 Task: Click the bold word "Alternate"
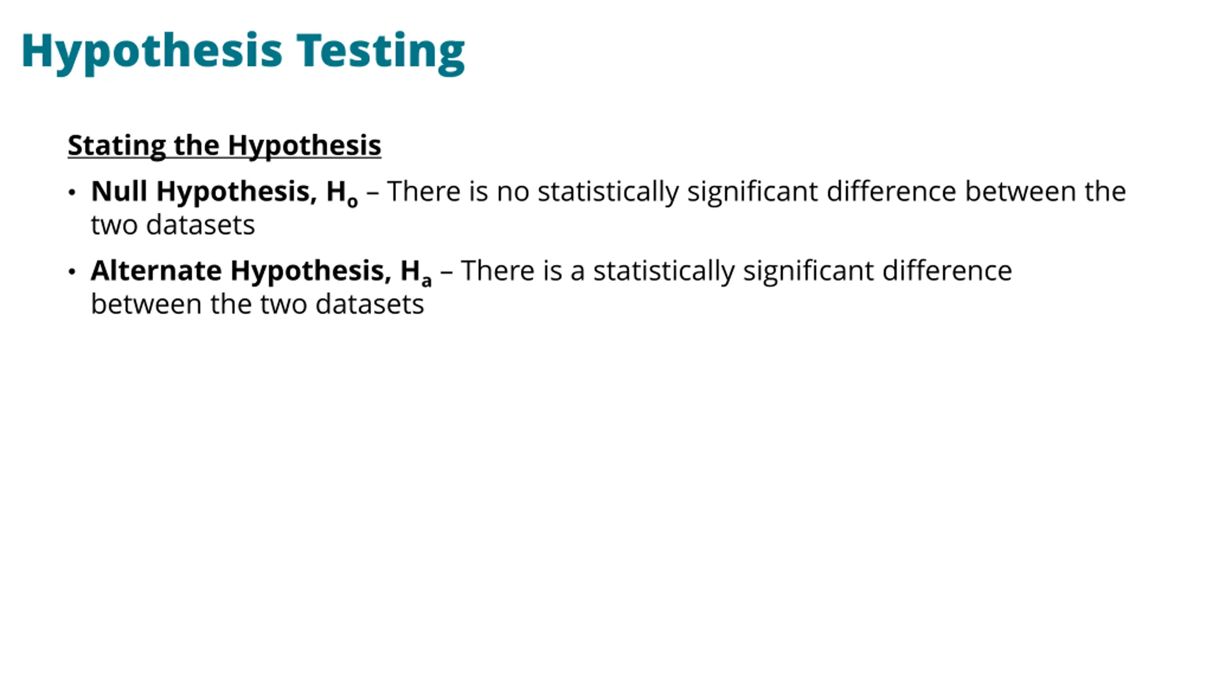(x=156, y=270)
